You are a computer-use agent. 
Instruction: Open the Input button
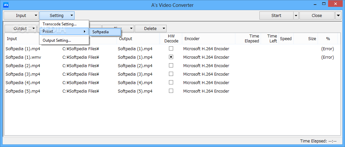(21, 16)
